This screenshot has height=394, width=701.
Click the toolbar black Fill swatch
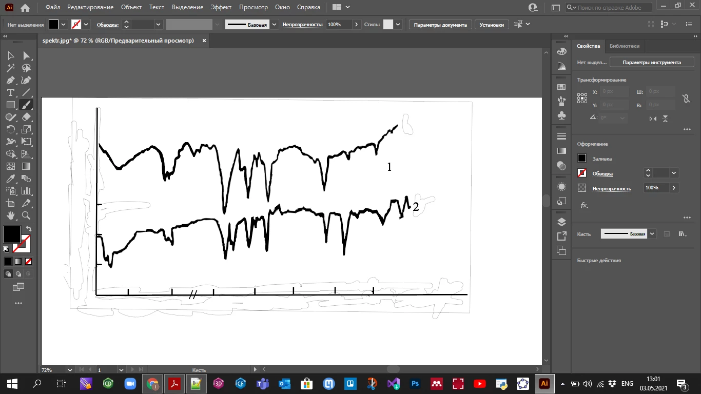12,234
